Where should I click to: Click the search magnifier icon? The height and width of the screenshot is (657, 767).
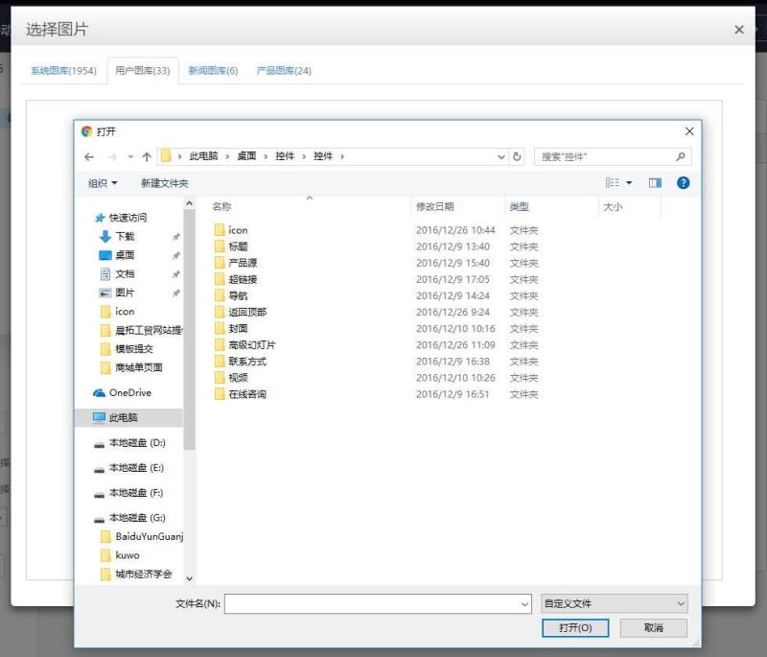tap(681, 156)
